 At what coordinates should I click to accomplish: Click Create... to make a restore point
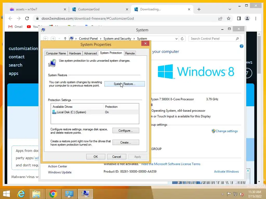coord(126,143)
